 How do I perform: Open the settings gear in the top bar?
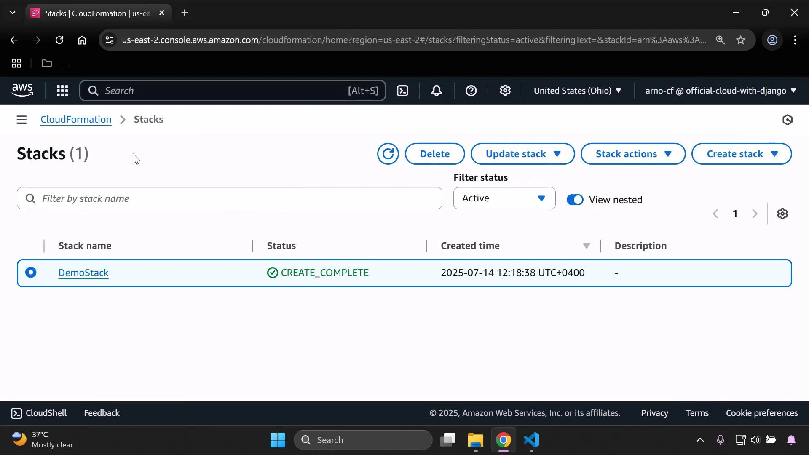click(x=505, y=91)
